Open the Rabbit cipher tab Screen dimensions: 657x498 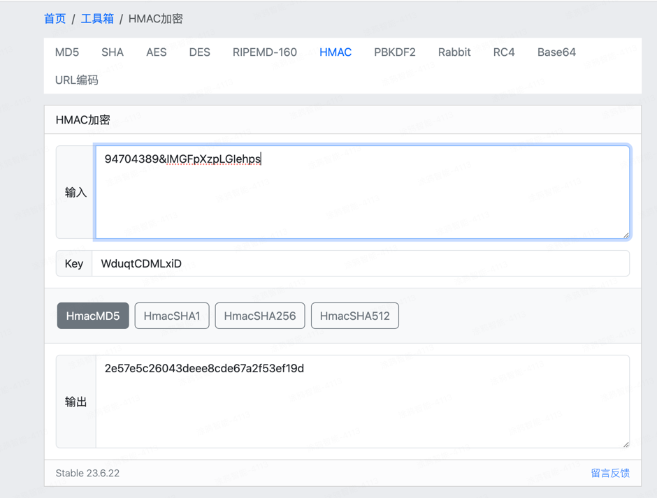(454, 52)
